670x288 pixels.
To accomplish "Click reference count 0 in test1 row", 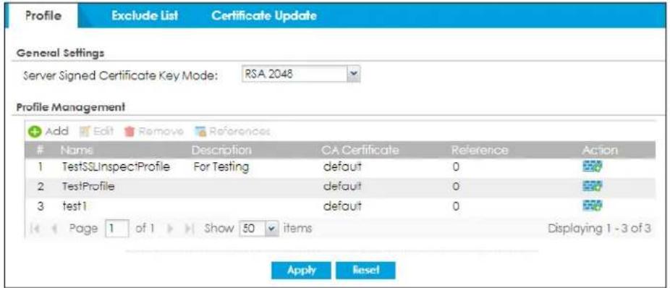I will [x=456, y=207].
